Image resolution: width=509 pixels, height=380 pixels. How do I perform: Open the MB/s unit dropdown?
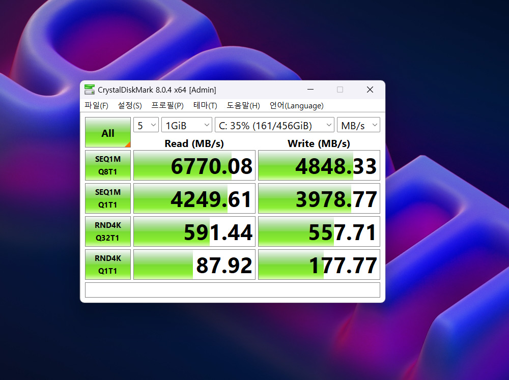[x=359, y=125]
